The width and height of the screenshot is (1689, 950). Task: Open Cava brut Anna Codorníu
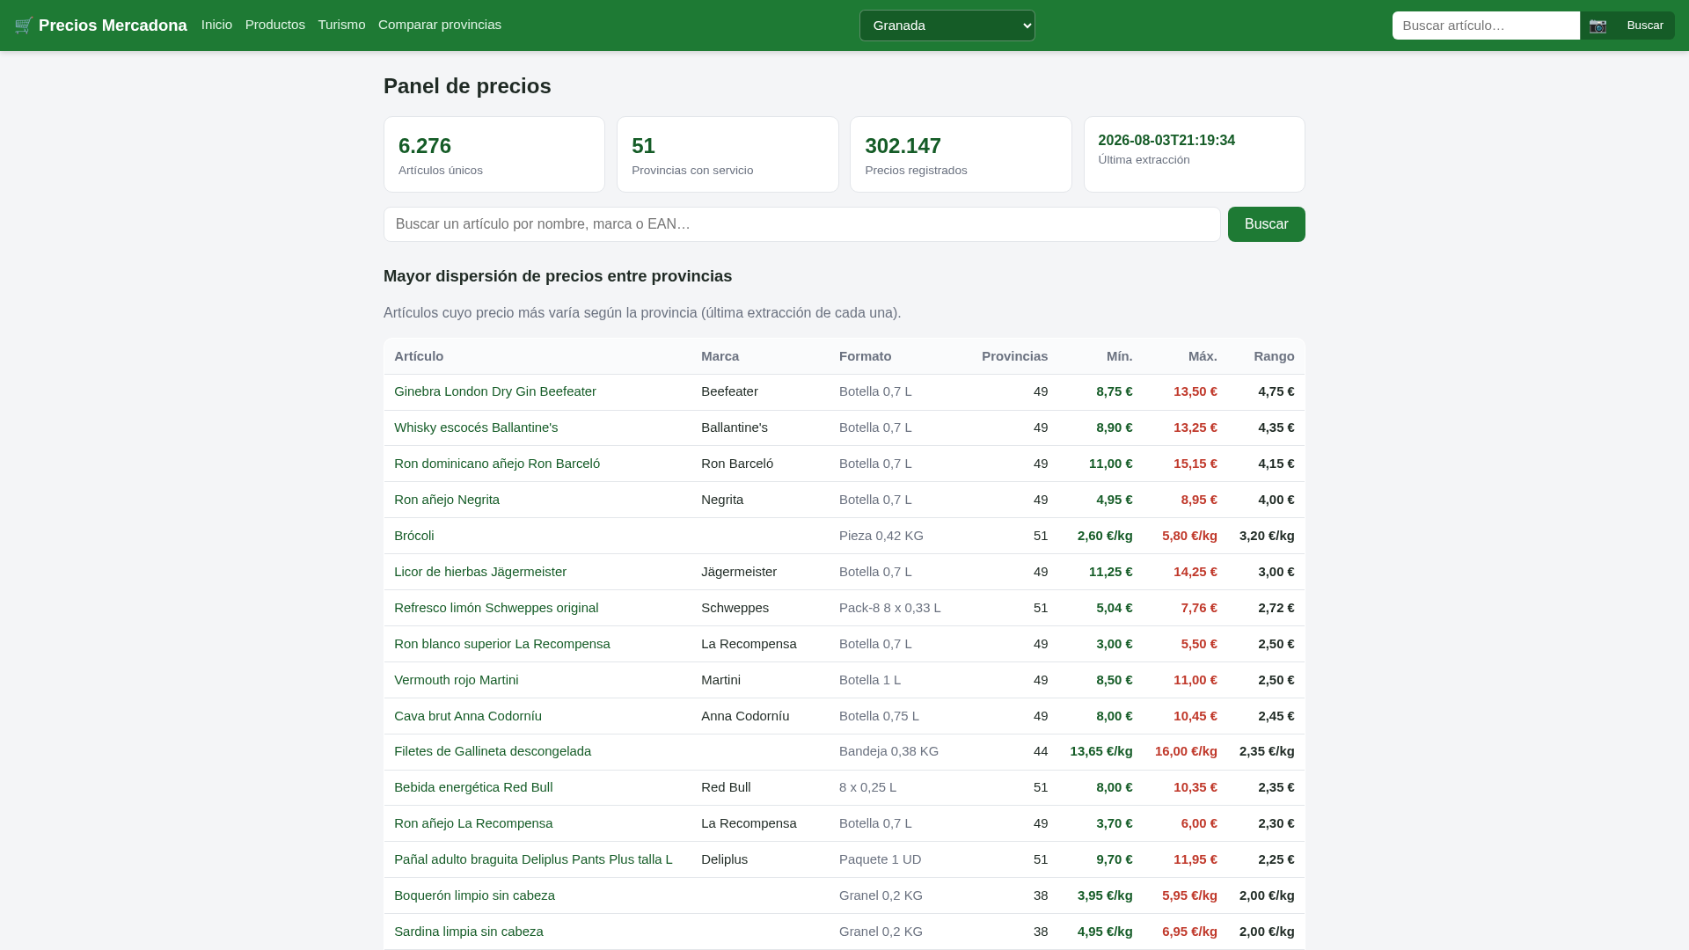(x=468, y=716)
